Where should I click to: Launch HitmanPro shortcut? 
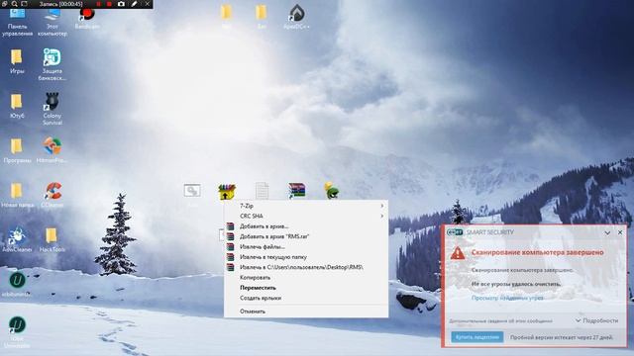point(53,150)
